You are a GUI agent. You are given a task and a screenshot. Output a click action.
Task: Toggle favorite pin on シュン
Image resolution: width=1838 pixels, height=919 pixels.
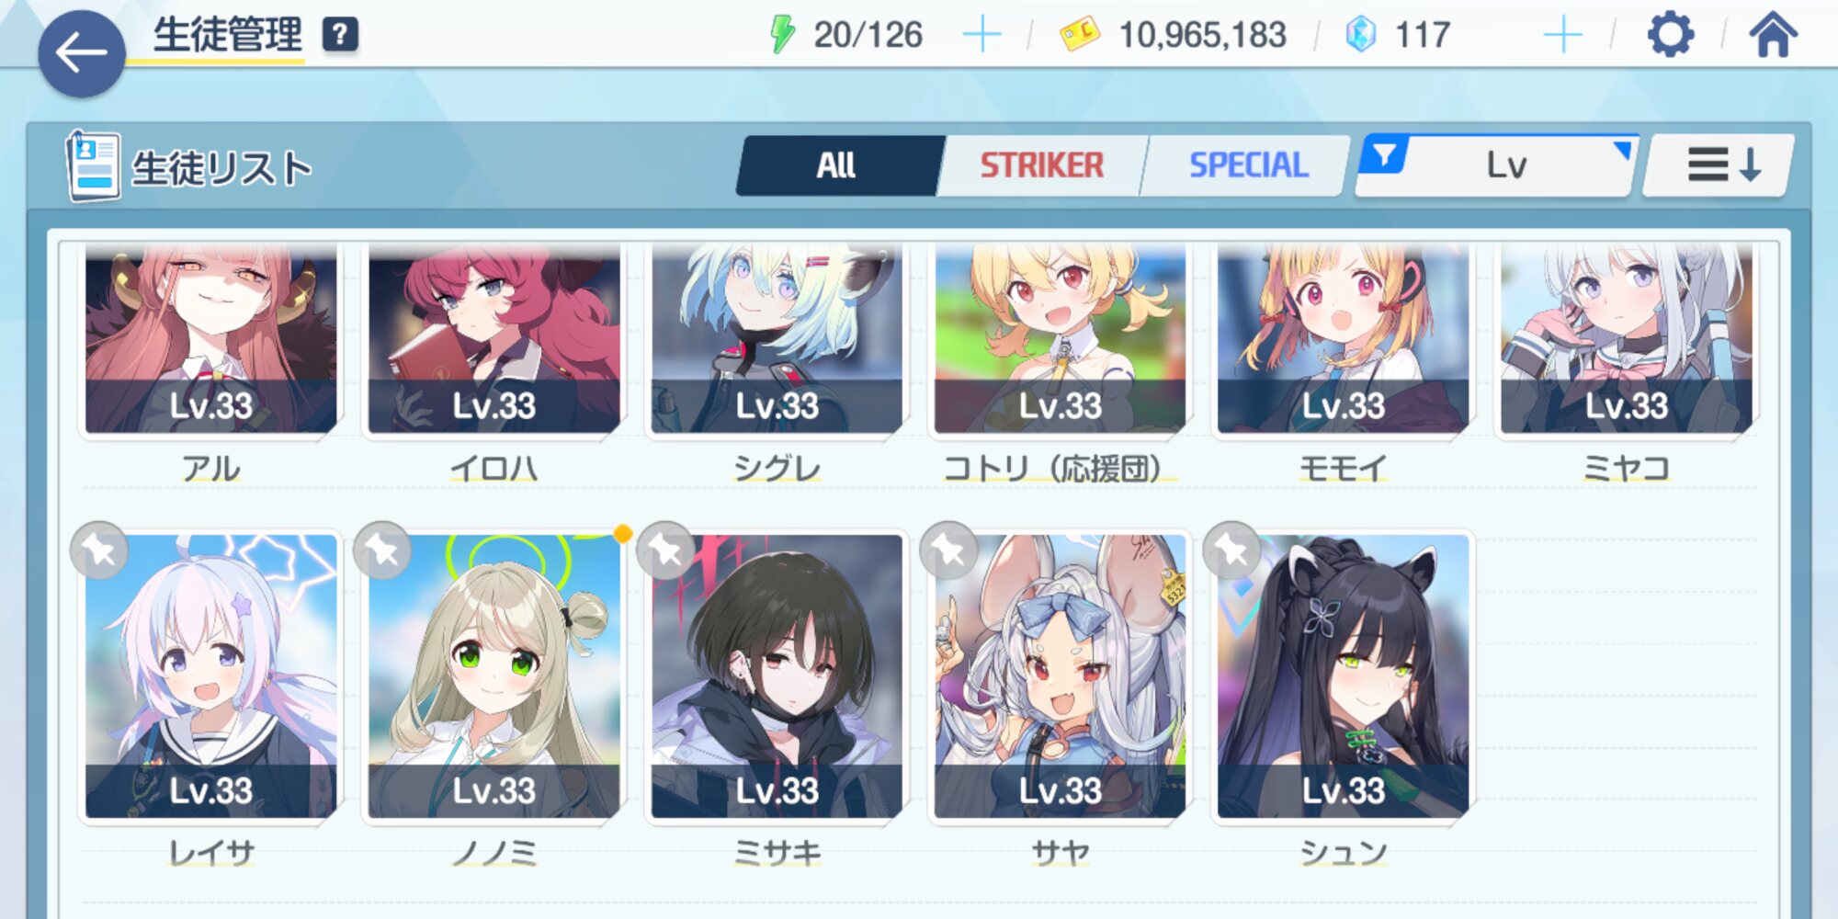tap(1231, 550)
